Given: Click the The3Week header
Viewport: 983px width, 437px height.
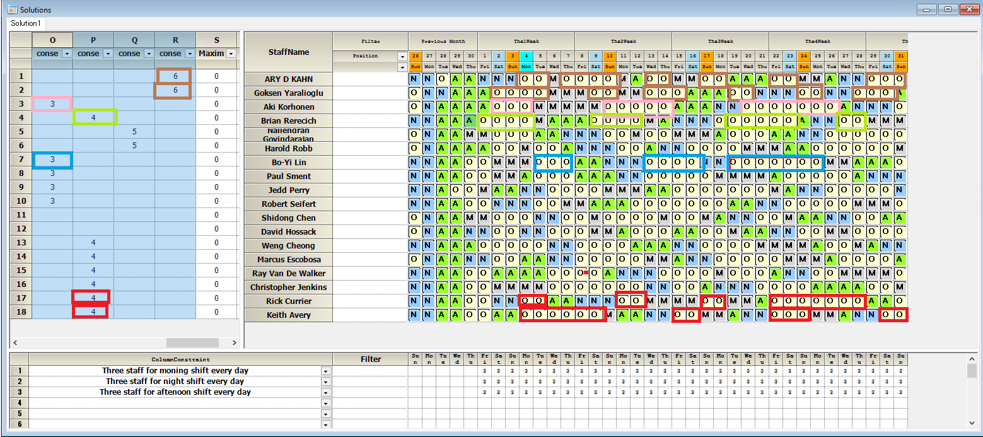Looking at the screenshot, I should click(x=720, y=42).
